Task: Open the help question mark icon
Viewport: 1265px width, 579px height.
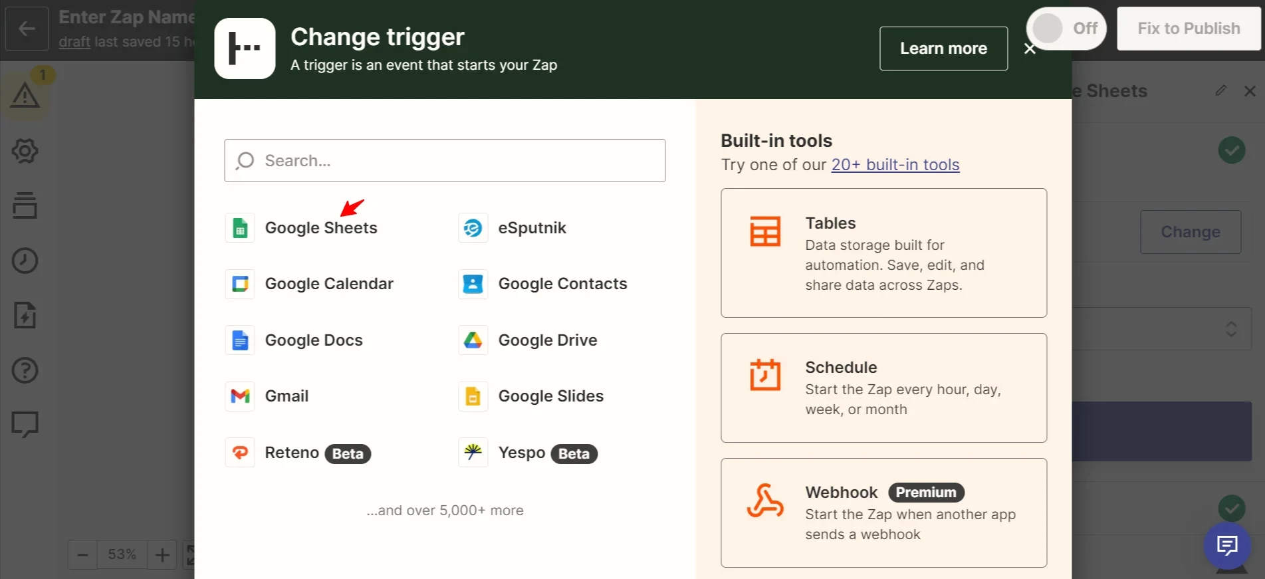Action: (25, 370)
